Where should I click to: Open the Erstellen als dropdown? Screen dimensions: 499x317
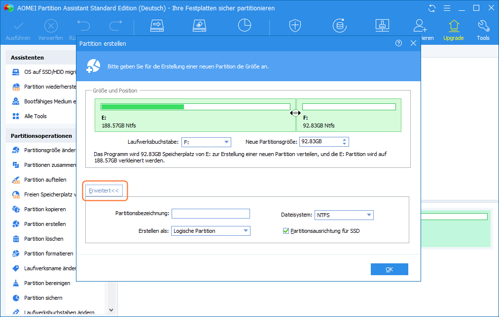click(x=211, y=231)
